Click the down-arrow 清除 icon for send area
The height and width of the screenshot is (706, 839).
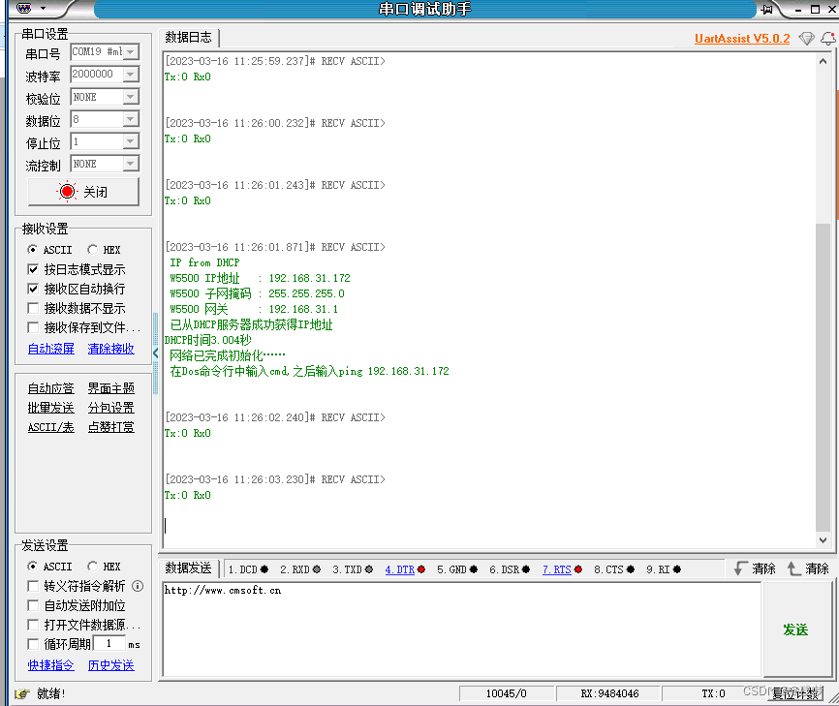click(x=740, y=568)
